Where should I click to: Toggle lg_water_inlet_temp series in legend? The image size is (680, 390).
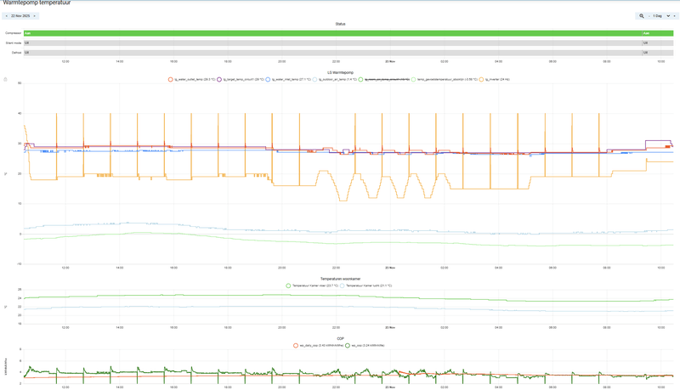point(288,80)
